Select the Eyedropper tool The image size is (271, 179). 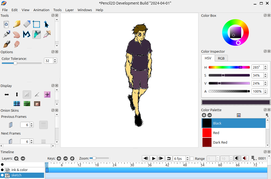[47, 34]
